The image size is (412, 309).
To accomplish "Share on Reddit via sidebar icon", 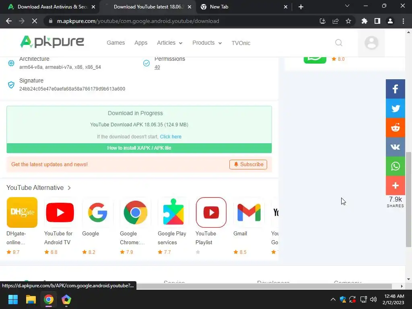I will tap(395, 128).
